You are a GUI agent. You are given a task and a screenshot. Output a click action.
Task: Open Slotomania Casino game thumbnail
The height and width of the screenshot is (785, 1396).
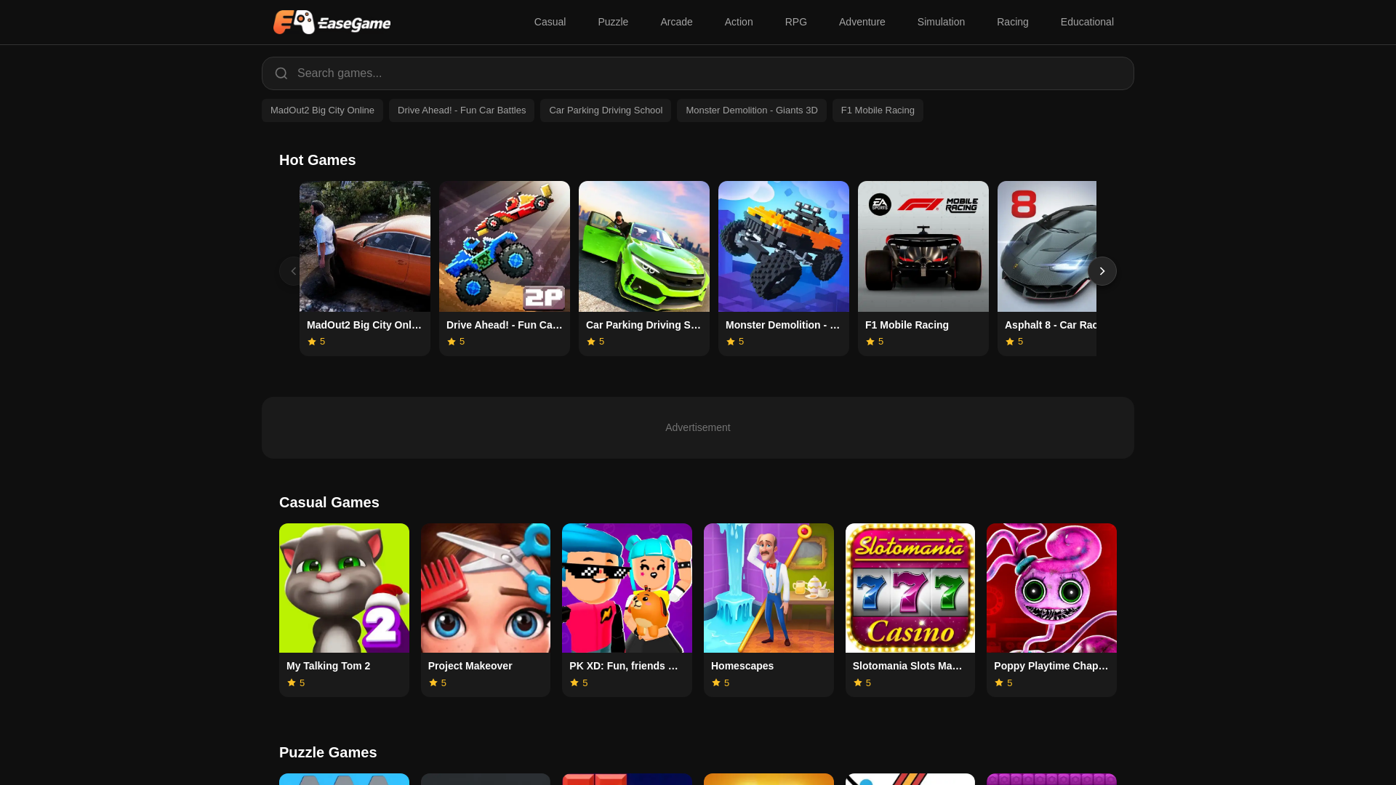(910, 588)
